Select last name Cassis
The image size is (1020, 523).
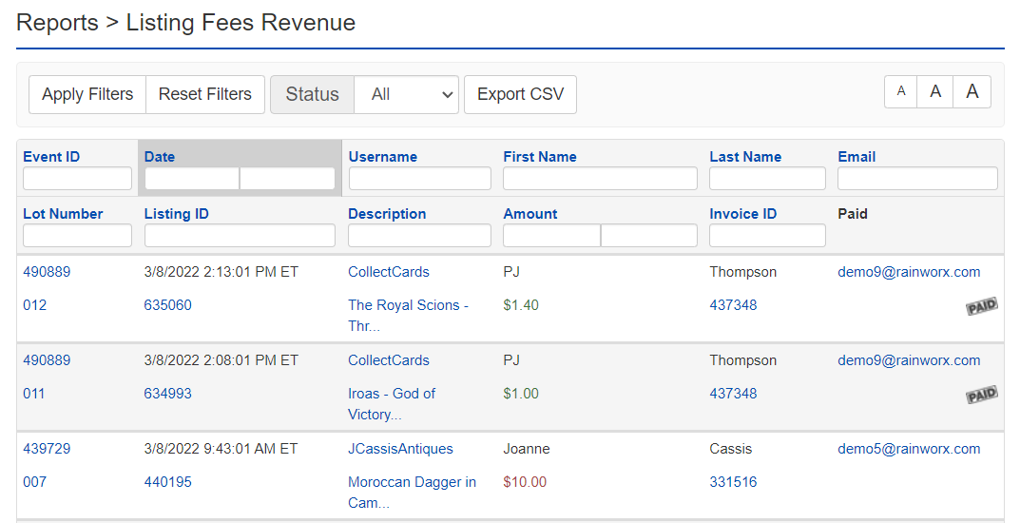tap(730, 449)
